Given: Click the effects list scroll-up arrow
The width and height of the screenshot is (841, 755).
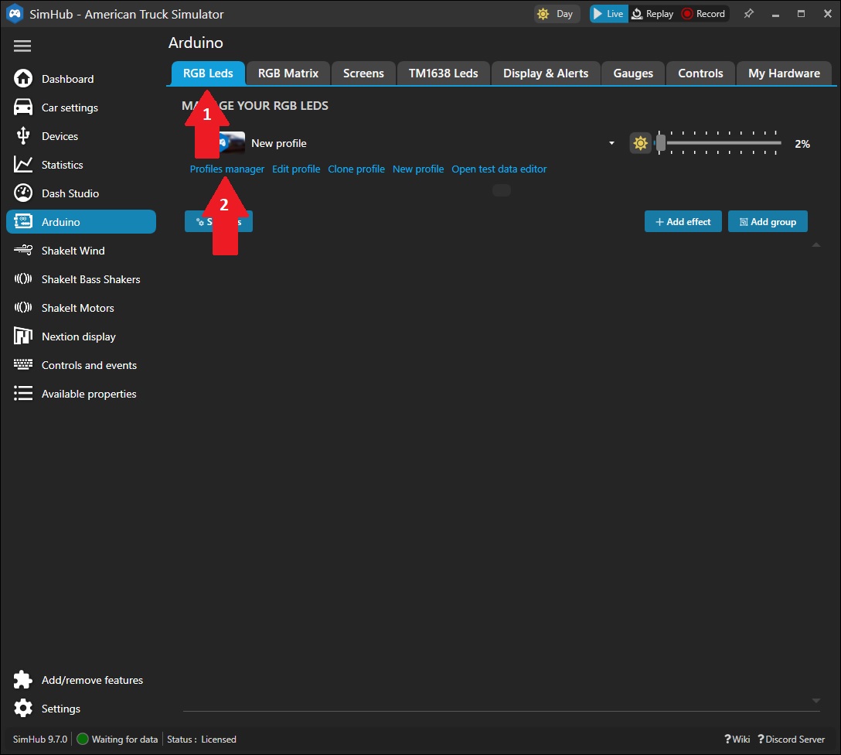Looking at the screenshot, I should (x=816, y=244).
